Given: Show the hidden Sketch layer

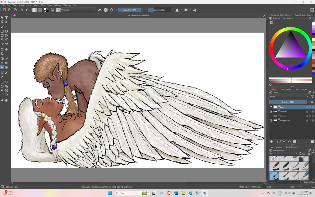Looking at the screenshot, I should [x=271, y=116].
